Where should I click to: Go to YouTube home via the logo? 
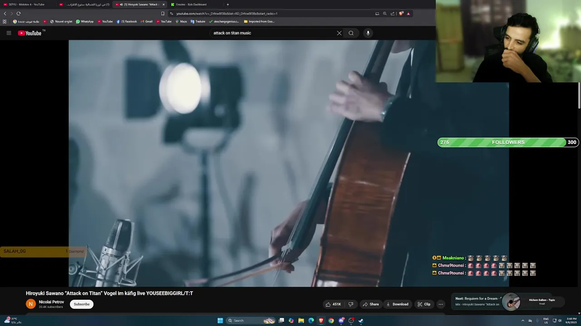[30, 33]
